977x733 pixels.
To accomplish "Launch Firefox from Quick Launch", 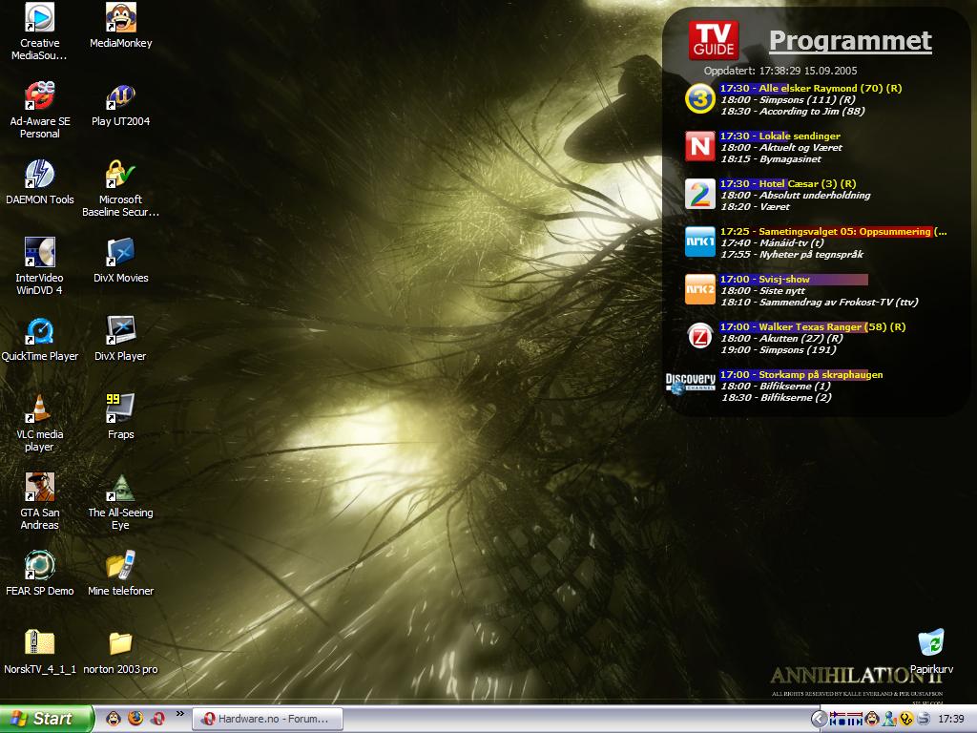I will pyautogui.click(x=135, y=719).
